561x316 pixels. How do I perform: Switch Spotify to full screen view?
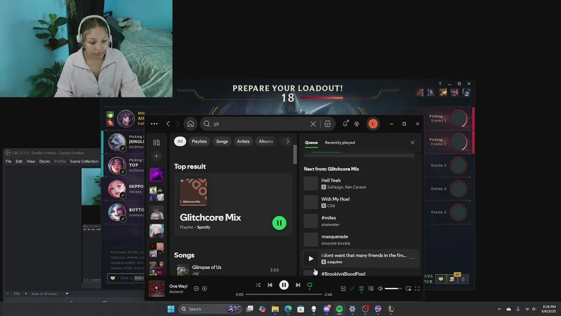[417, 288]
